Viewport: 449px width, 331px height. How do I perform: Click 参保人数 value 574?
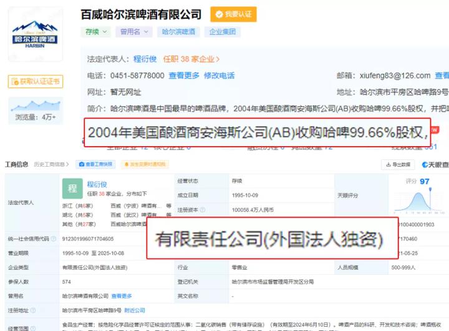[x=67, y=282]
